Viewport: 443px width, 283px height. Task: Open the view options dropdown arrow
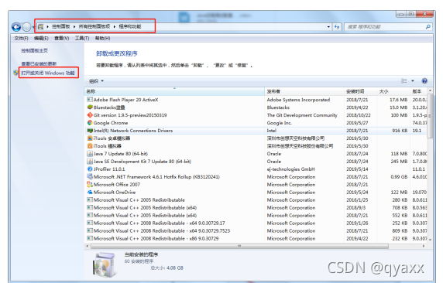(x=413, y=81)
